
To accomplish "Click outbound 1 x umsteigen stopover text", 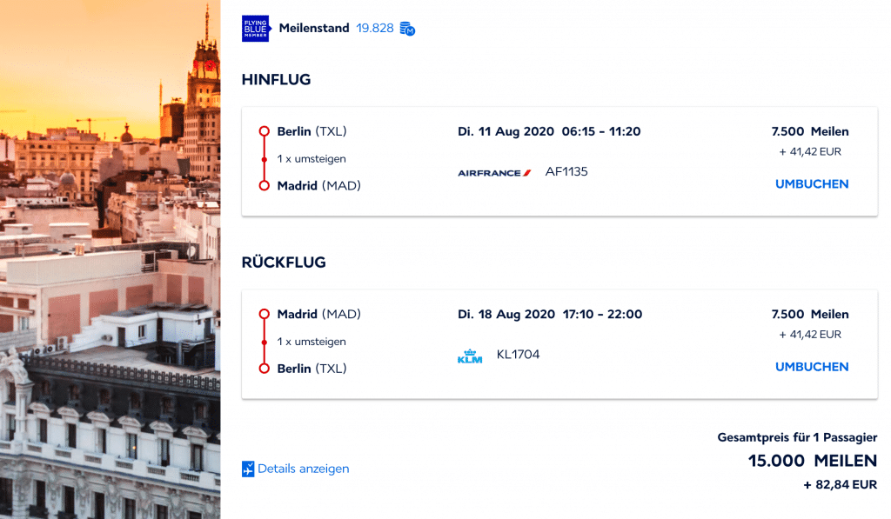I will click(312, 159).
